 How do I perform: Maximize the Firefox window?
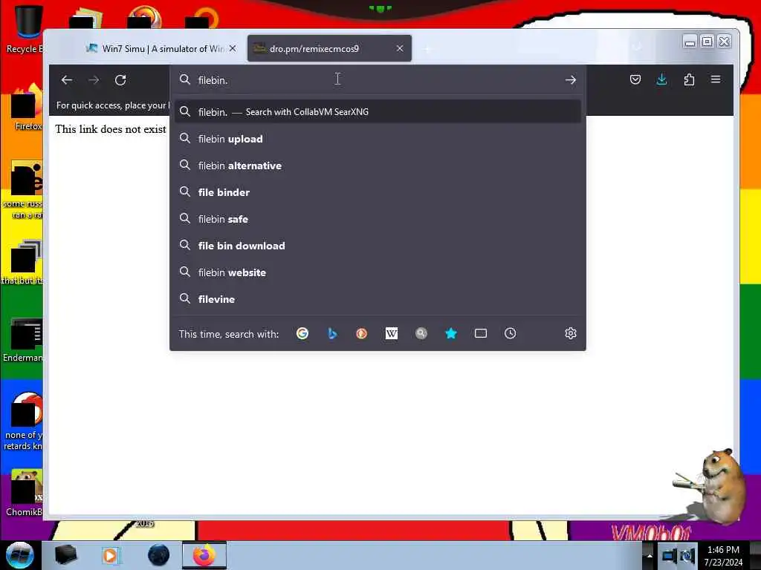(x=707, y=42)
